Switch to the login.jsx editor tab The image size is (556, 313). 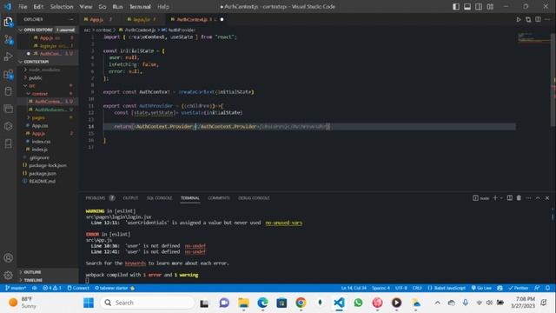pos(142,19)
